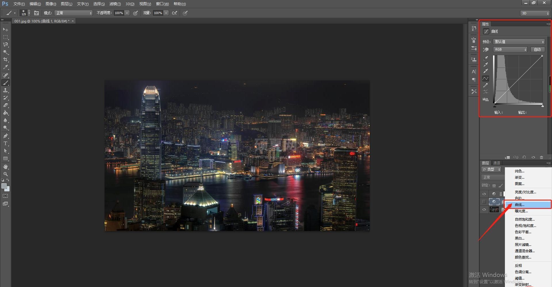
Task: Select the Rectangle shape tool
Action: pyautogui.click(x=5, y=159)
